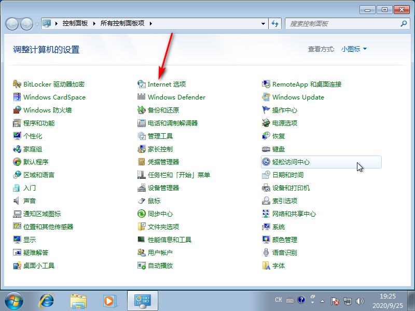Click the refresh button in address bar

[273, 23]
